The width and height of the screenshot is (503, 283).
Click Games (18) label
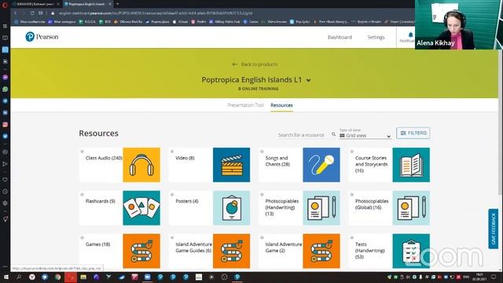click(x=97, y=244)
